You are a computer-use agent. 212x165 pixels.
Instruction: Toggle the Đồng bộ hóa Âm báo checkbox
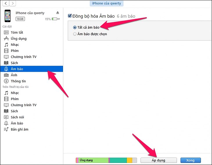point(70,16)
